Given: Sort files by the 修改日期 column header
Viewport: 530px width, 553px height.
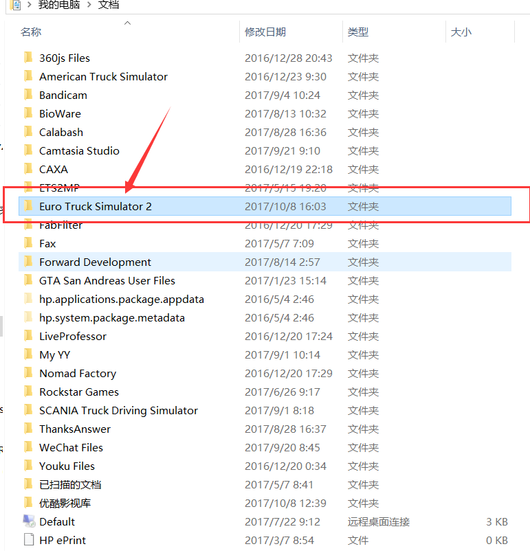Looking at the screenshot, I should [x=265, y=32].
